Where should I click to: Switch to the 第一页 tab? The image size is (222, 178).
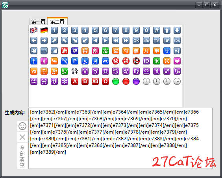[38, 22]
